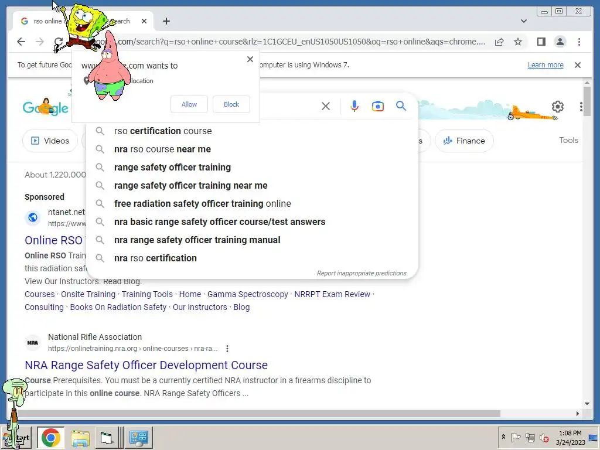Image resolution: width=600 pixels, height=450 pixels.
Task: Open File Explorer from the taskbar
Action: 80,437
